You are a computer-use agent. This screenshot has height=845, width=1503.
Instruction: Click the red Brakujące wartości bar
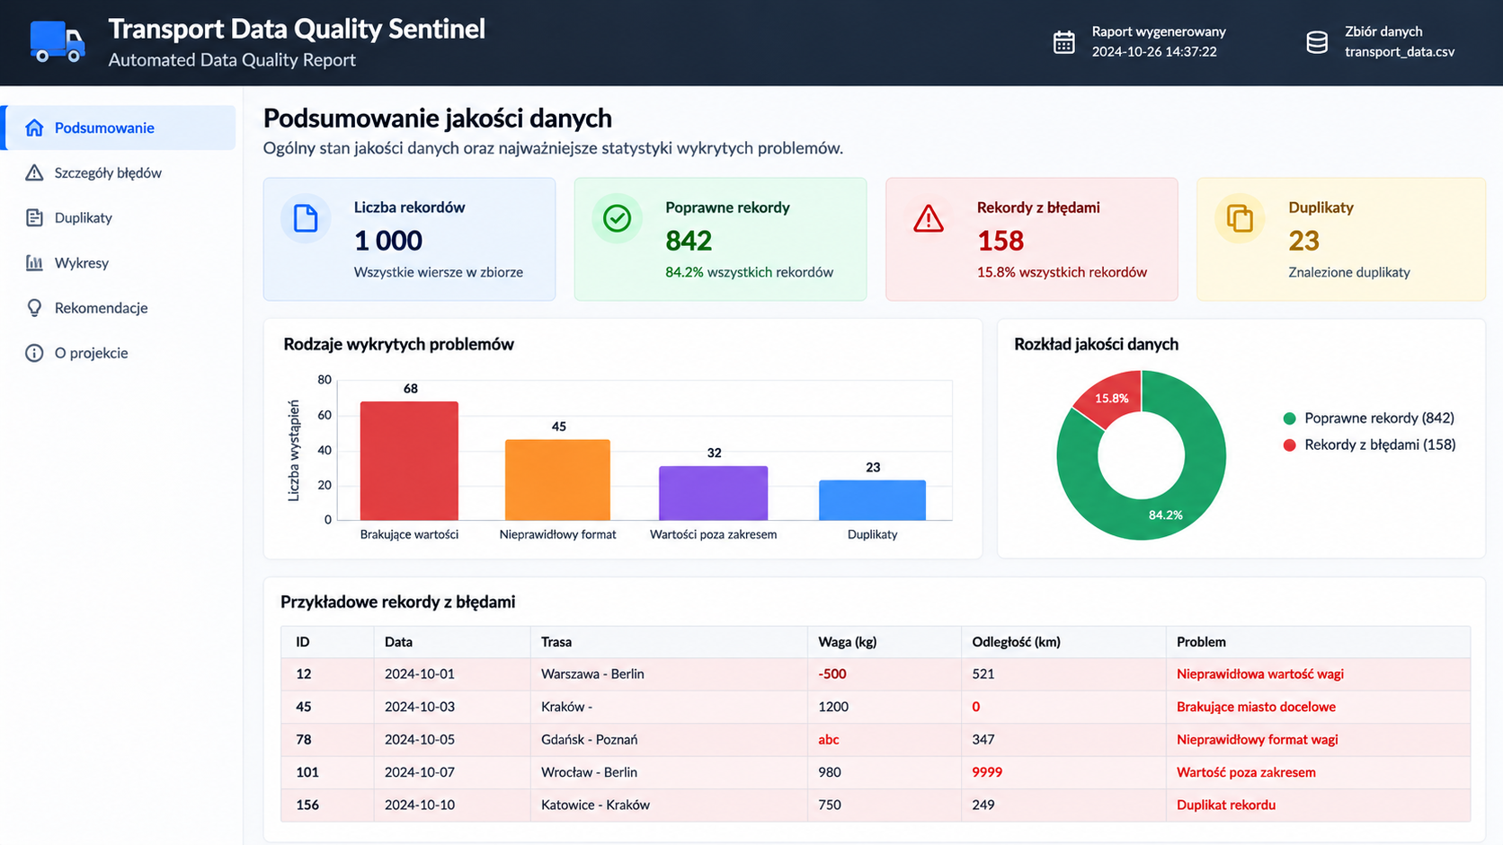click(x=409, y=461)
